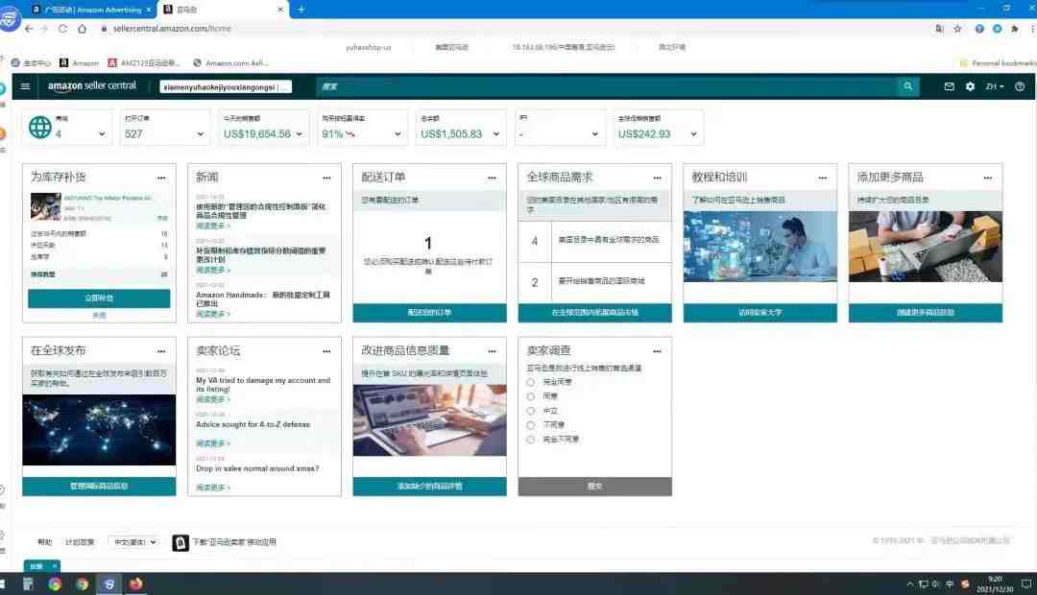
Task: Open the help question mark icon
Action: pyautogui.click(x=1019, y=86)
